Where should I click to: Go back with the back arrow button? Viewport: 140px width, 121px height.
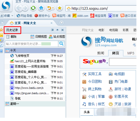tap(18, 8)
